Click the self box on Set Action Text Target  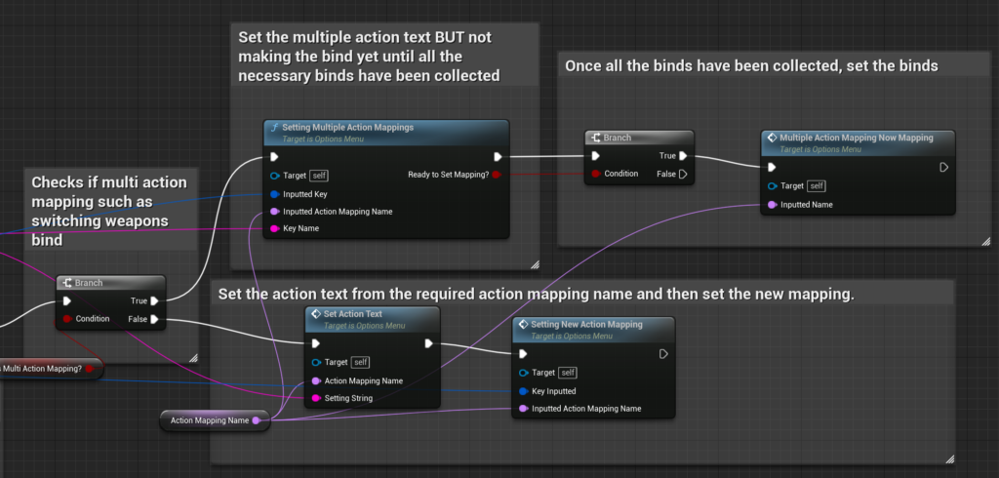tap(360, 362)
